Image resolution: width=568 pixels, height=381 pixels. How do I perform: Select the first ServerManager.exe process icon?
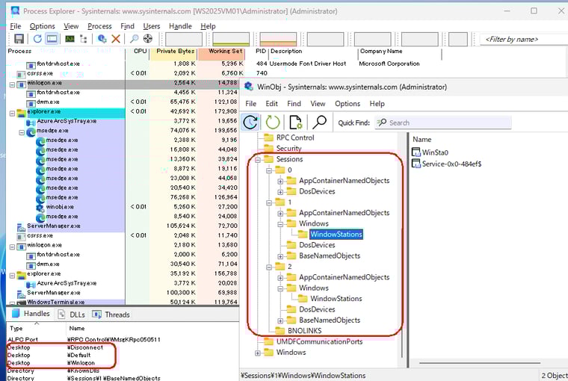click(22, 226)
